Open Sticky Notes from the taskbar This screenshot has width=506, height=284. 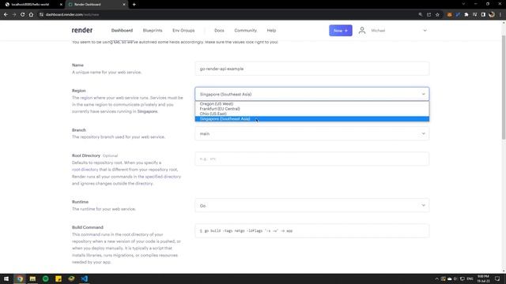[x=59, y=278]
